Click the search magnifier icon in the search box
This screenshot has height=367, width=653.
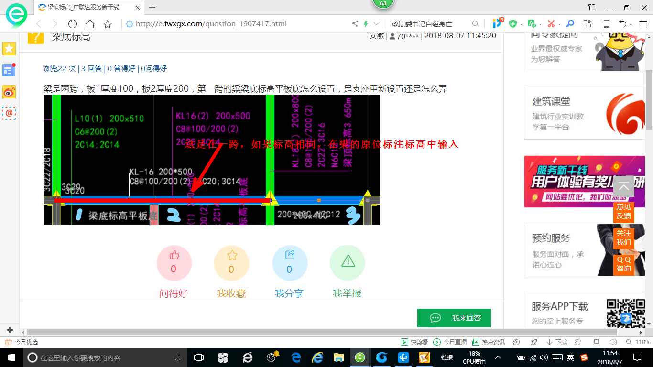[475, 24]
